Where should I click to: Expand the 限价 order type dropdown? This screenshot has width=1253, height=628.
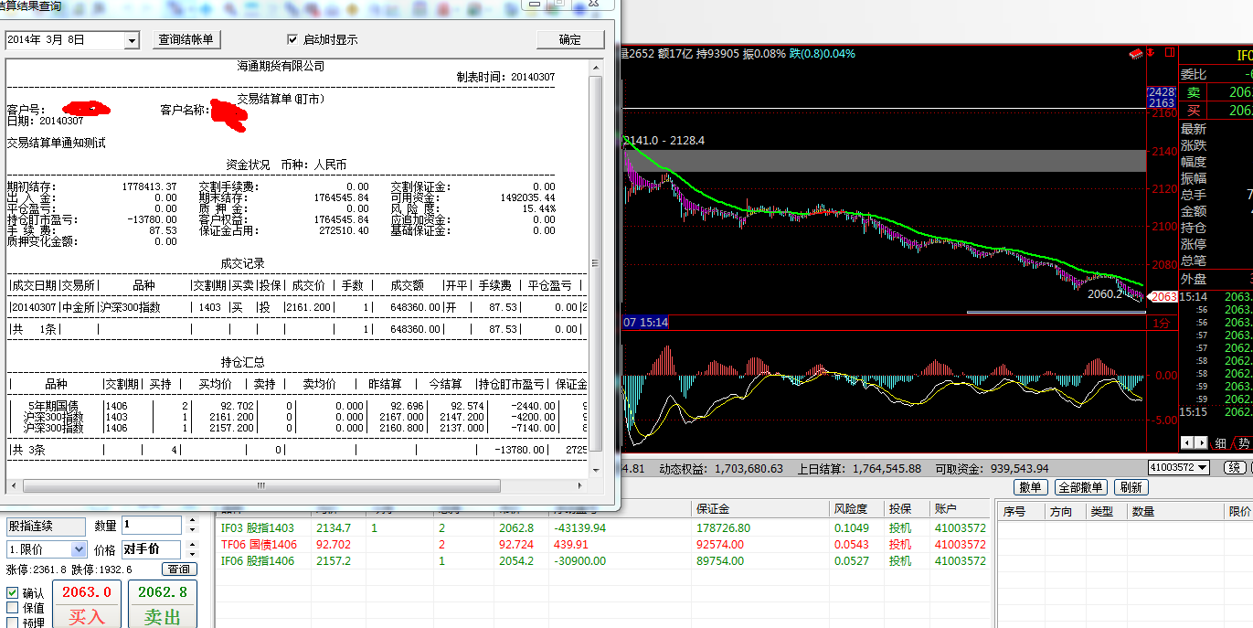(x=78, y=549)
